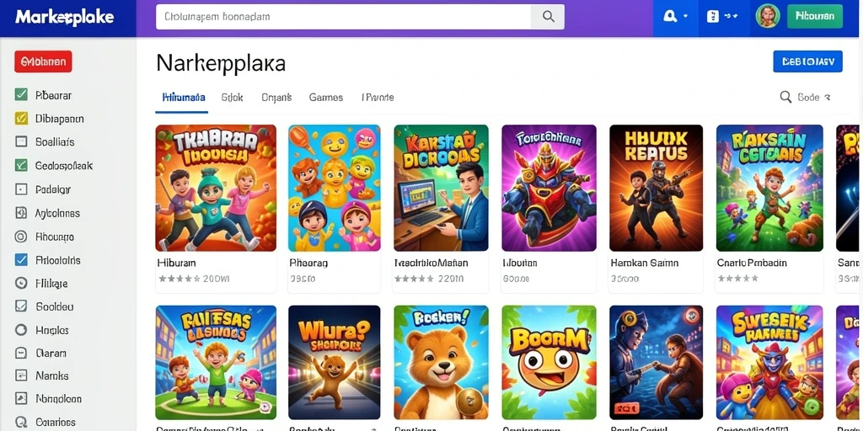The width and height of the screenshot is (863, 431).
Task: Uncheck the yellow Dibiapaan checkbox
Action: [x=21, y=118]
